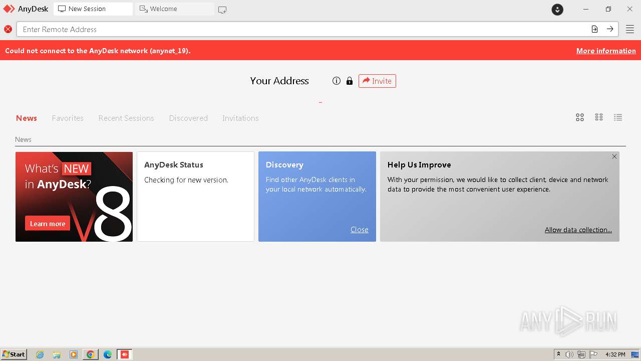Open the Discovered tab
The width and height of the screenshot is (641, 361).
click(188, 118)
